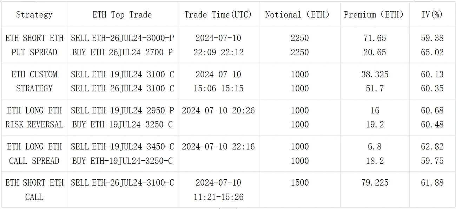456x209 pixels.
Task: Click the SELL ETH-26JUL24-3000-P trade text
Action: coord(122,38)
